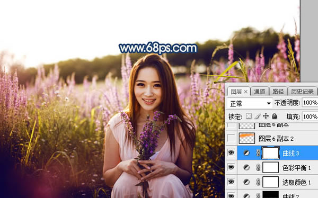The height and width of the screenshot is (198, 318).
Task: Click the 图层 6 副本 2 thumbnail
Action: click(x=247, y=138)
